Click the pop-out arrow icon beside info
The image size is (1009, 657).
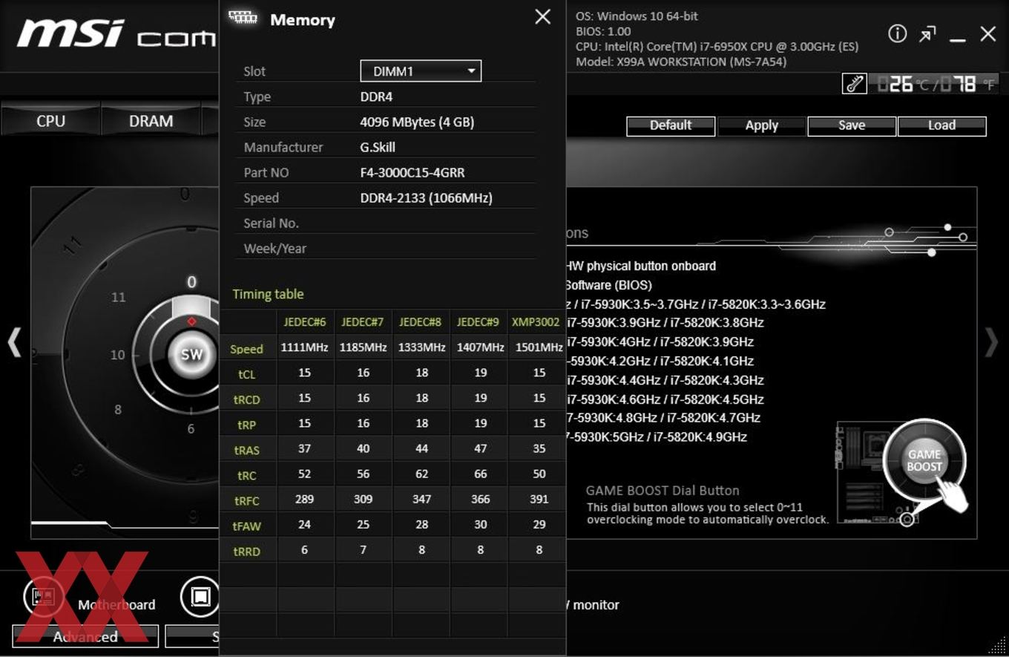927,34
